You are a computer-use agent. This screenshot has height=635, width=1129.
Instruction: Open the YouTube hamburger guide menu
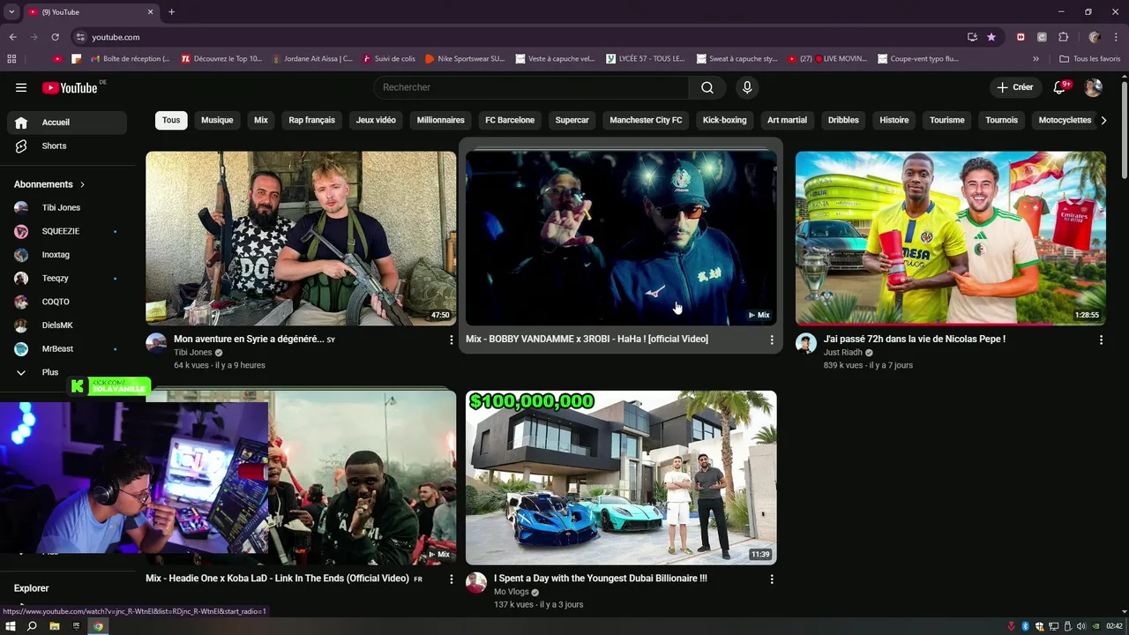pos(21,87)
